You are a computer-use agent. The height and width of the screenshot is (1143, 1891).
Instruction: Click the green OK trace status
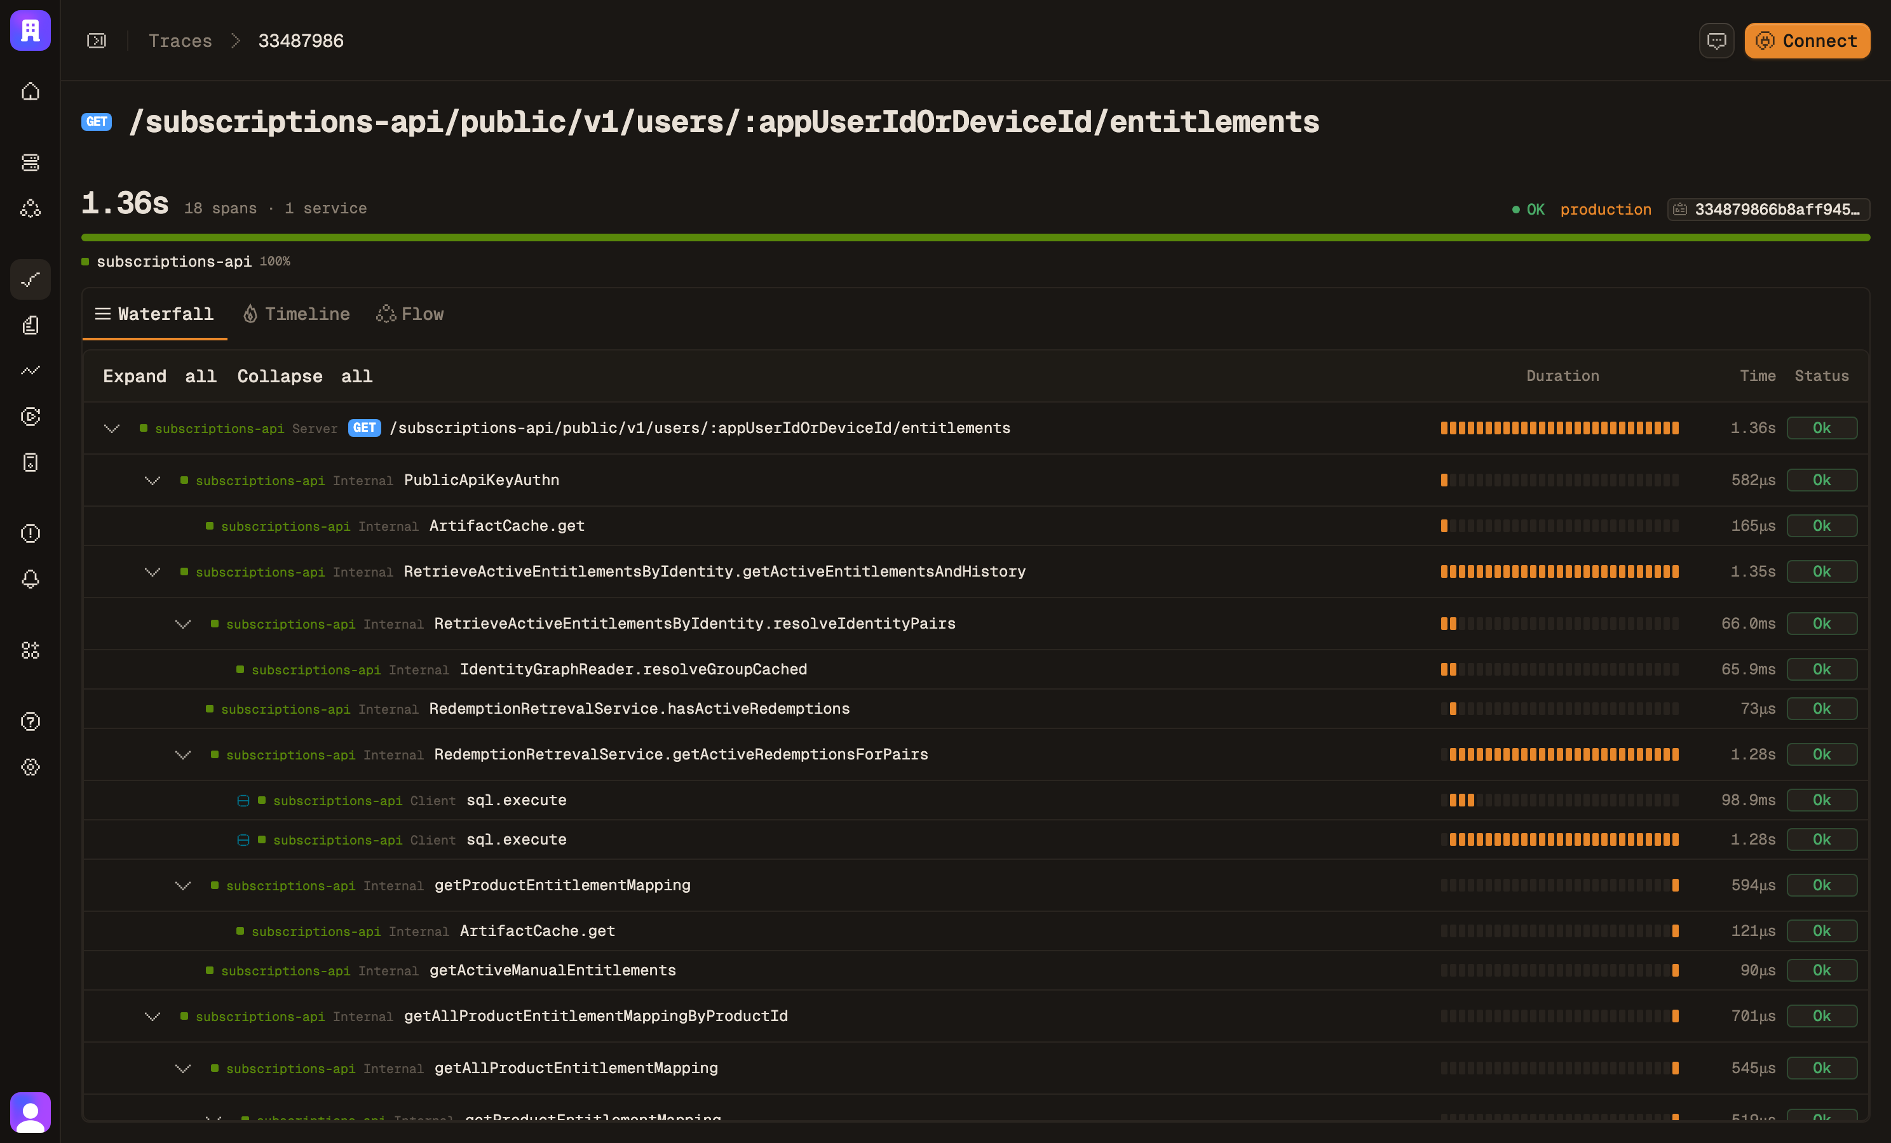(1528, 210)
